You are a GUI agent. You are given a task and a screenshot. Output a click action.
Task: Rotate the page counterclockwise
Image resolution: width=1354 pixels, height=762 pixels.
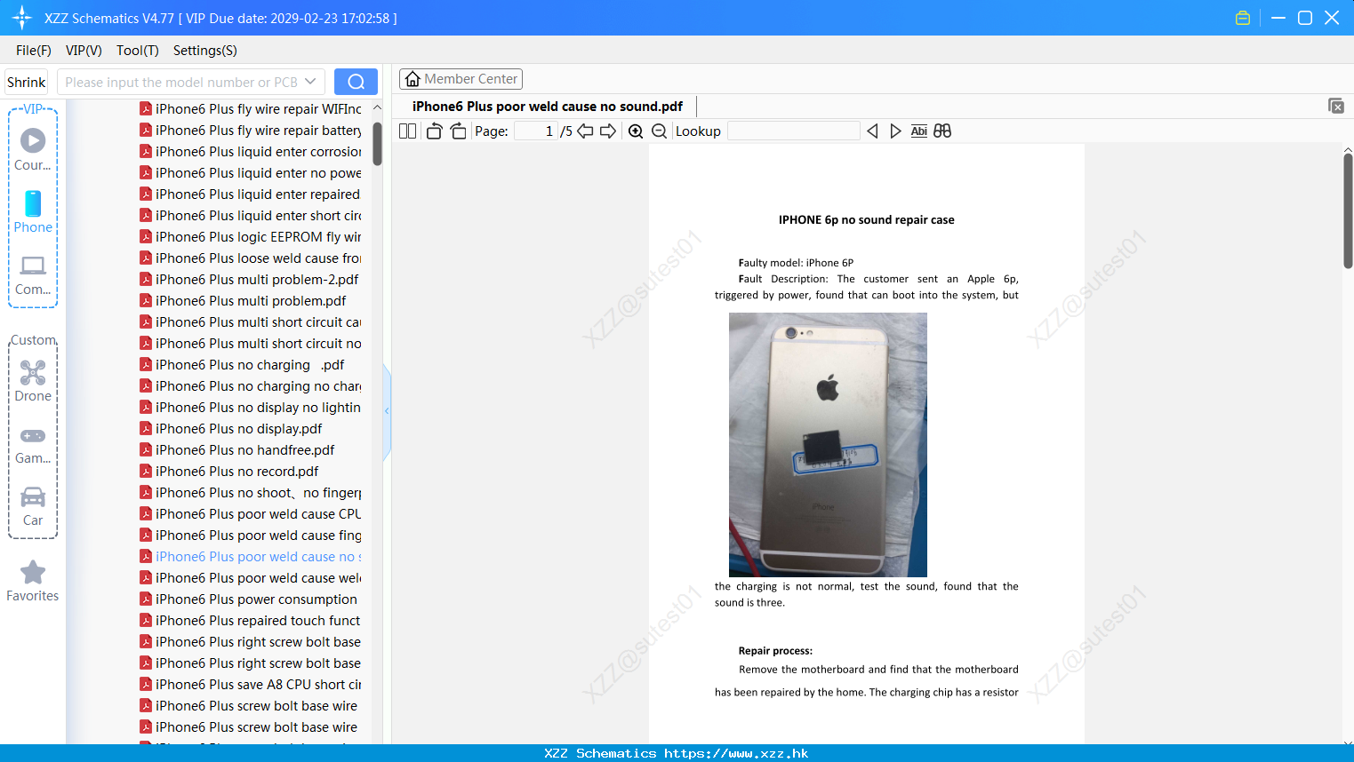(435, 131)
